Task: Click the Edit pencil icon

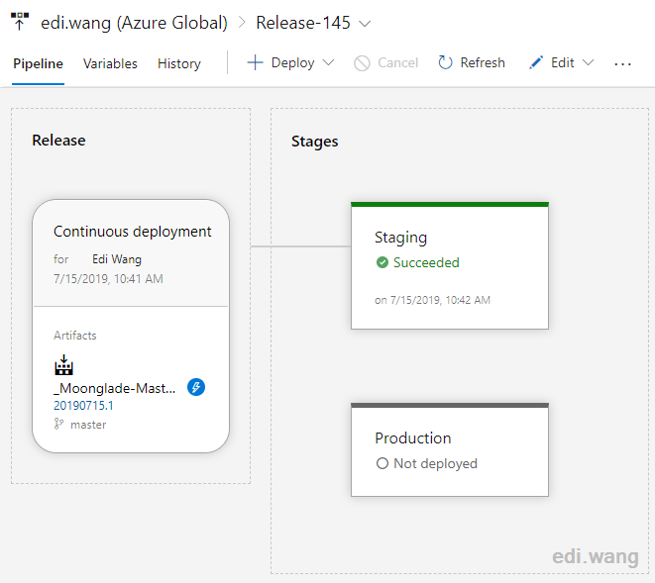Action: (536, 62)
